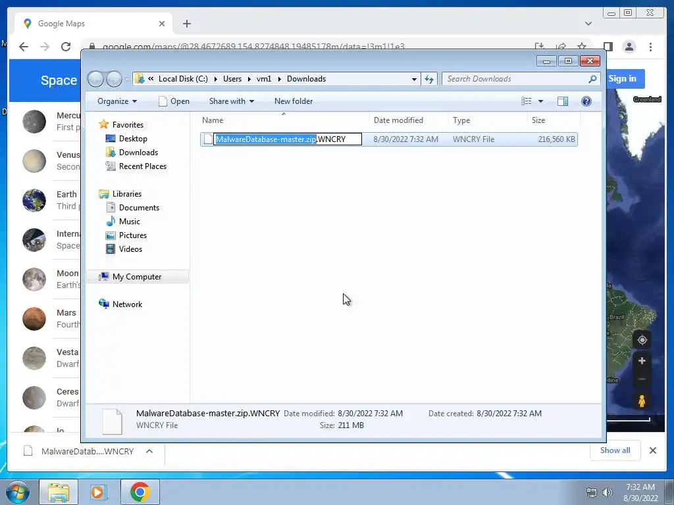The image size is (674, 505).
Task: Open view options dropdown arrow
Action: point(540,101)
